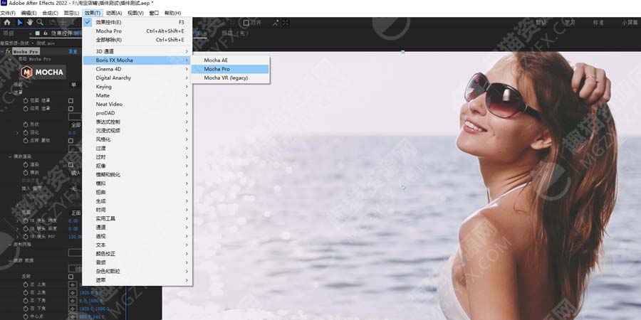Toggle the 反转 蒙版 checkbox
Screen dimensions: 641x320
tap(71, 141)
